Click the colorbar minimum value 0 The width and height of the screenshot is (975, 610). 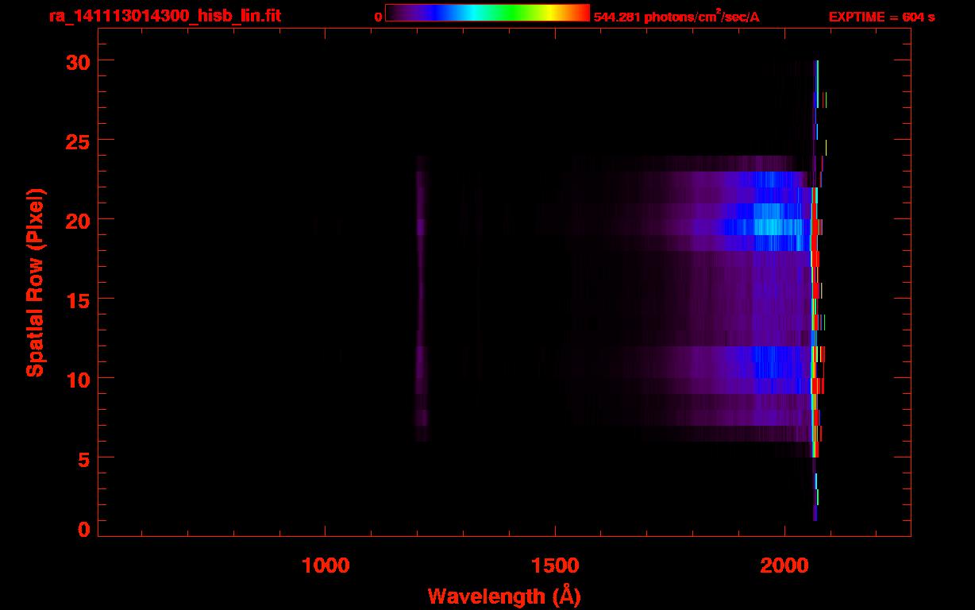[x=378, y=17]
